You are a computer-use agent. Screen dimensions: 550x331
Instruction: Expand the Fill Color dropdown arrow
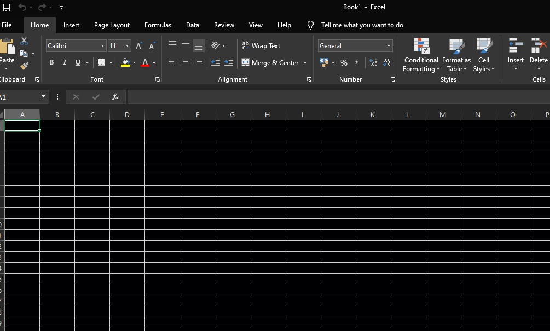[134, 62]
